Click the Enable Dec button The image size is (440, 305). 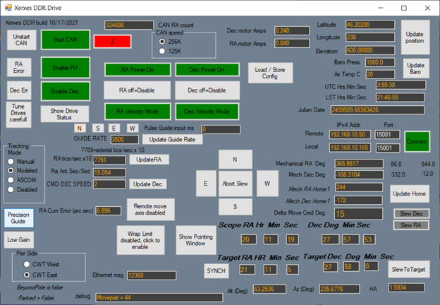pyautogui.click(x=66, y=91)
